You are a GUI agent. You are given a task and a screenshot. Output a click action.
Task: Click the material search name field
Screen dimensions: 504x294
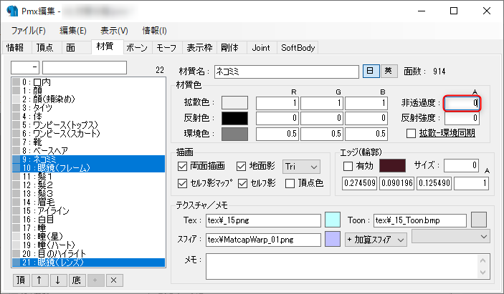(85, 68)
